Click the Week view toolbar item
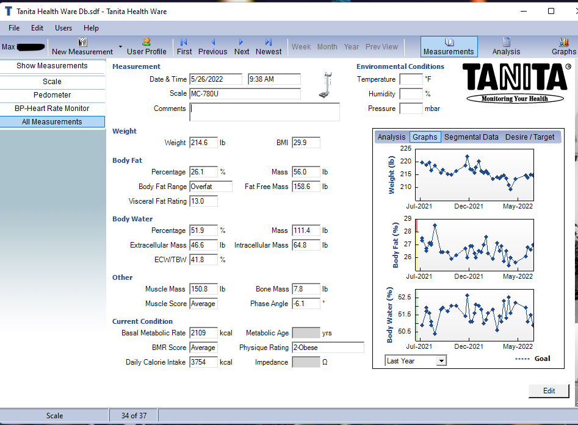The height and width of the screenshot is (425, 578). (301, 47)
